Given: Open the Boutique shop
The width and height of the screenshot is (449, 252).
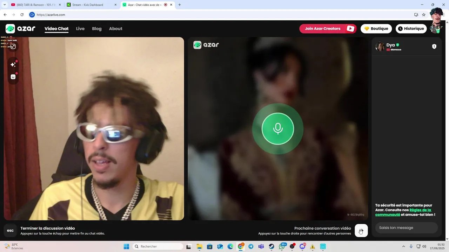Looking at the screenshot, I should tap(376, 29).
